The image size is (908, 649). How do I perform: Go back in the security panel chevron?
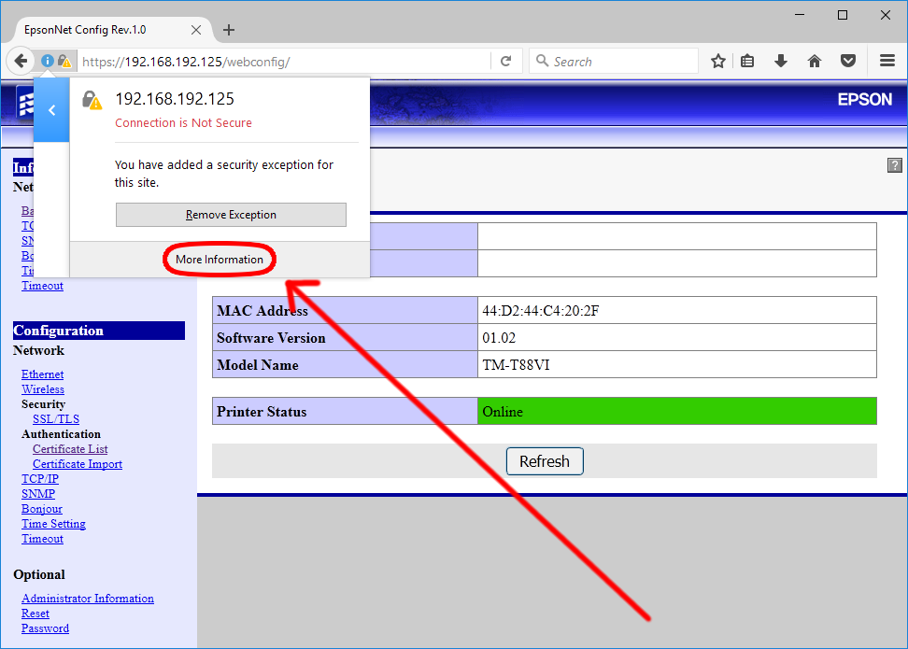[51, 110]
